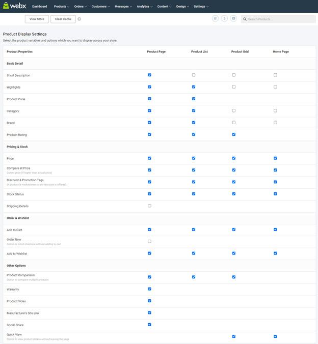
Task: Click the help question mark beside Clear Cache
Action: click(79, 19)
